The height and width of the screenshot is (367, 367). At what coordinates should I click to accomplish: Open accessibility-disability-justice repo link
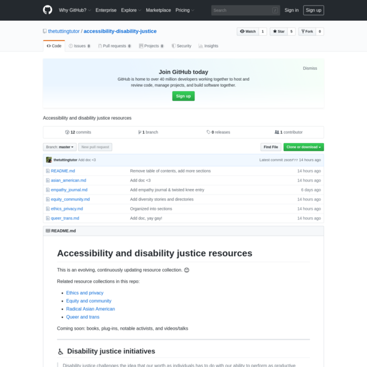click(x=120, y=31)
